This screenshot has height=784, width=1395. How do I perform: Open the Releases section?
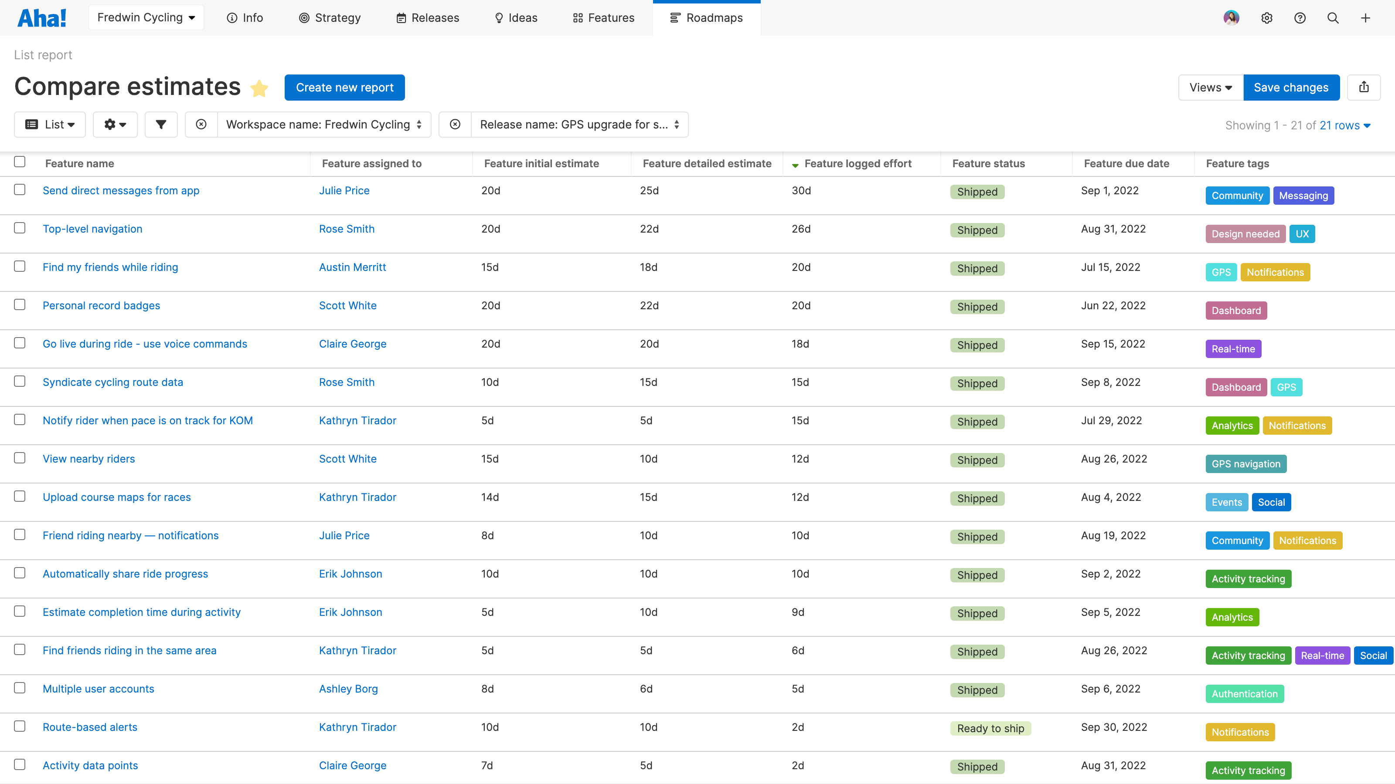click(427, 17)
